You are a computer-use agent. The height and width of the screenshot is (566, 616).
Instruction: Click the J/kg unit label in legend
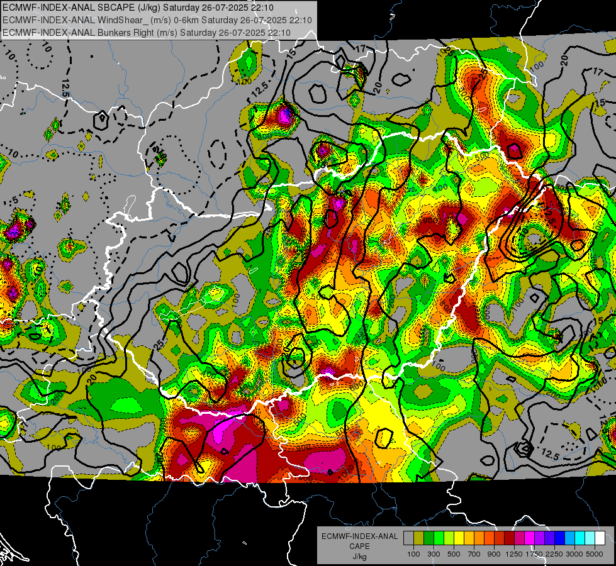[x=359, y=557]
